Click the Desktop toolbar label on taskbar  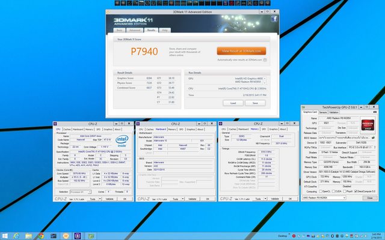(282, 236)
